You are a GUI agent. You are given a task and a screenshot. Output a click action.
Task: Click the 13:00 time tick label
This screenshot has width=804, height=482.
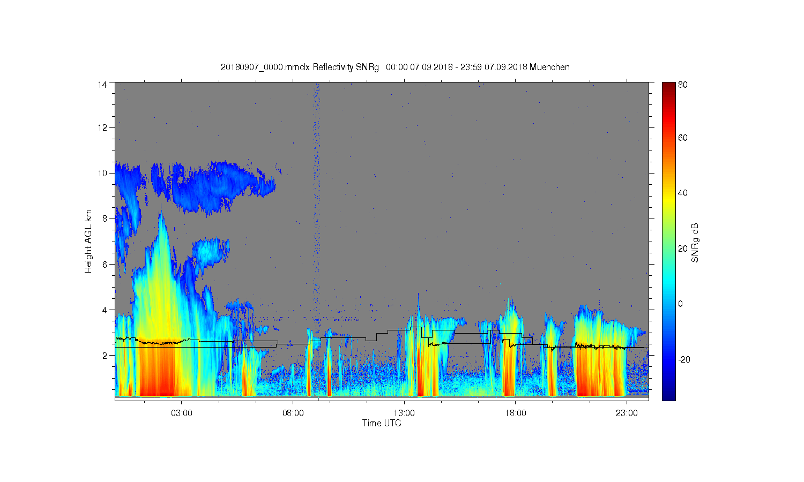tap(404, 413)
